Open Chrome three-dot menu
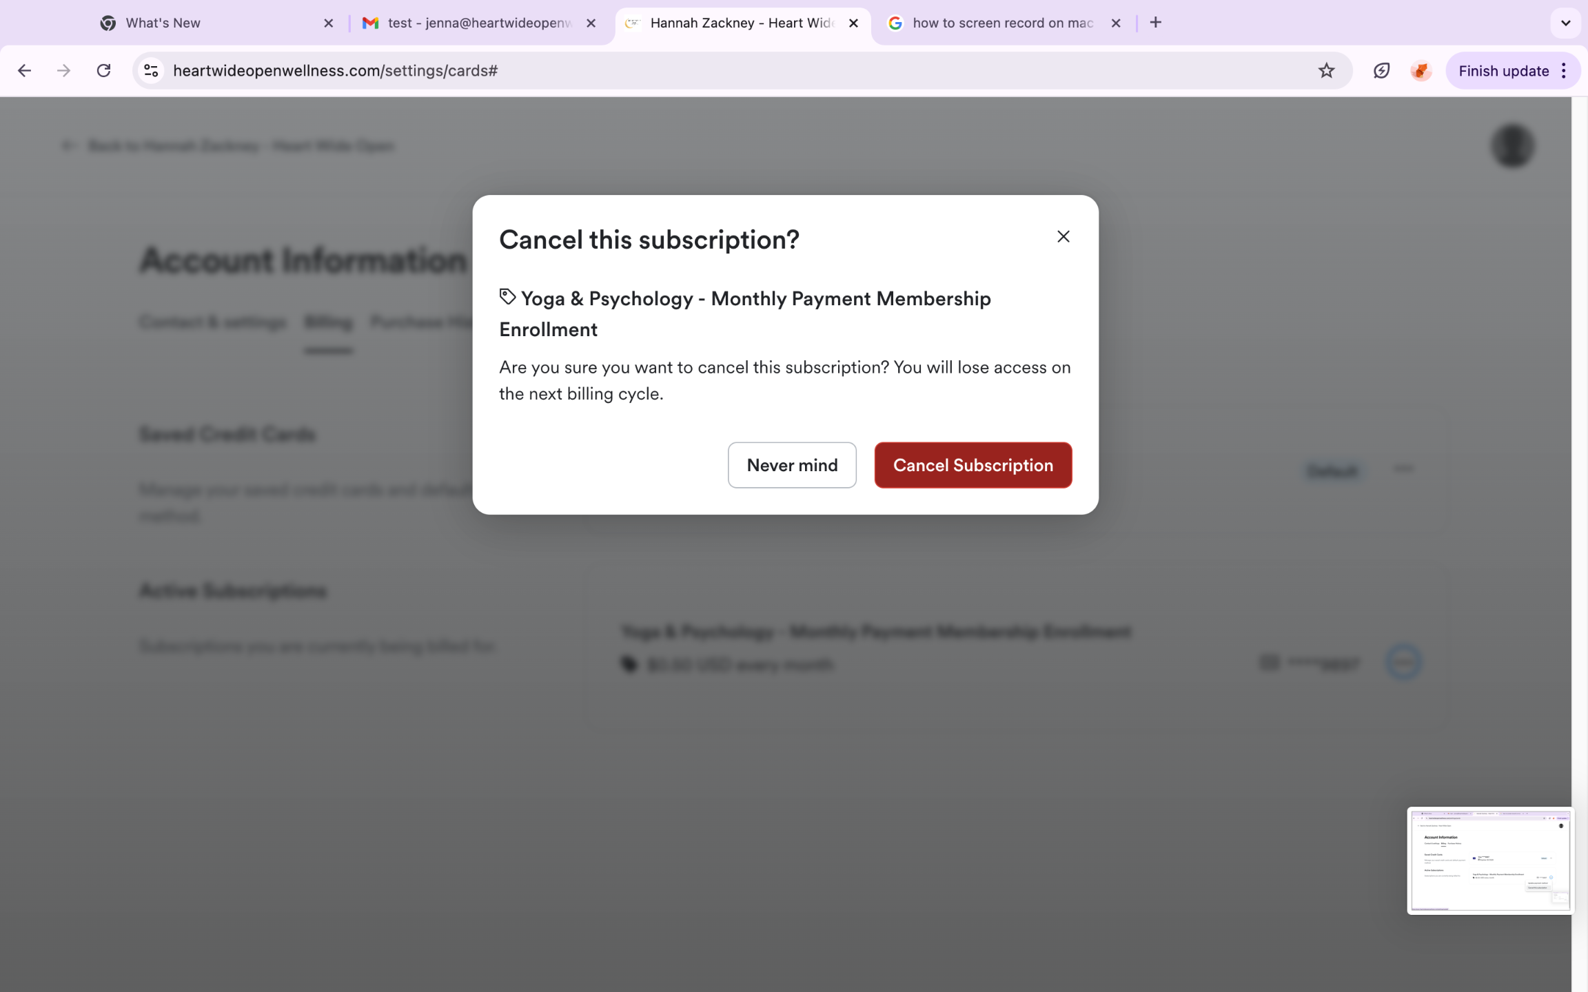Image resolution: width=1588 pixels, height=992 pixels. coord(1564,71)
